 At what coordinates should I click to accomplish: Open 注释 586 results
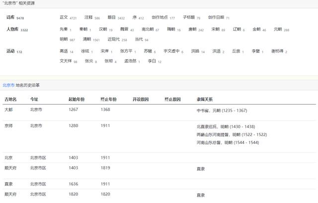coord(92,17)
